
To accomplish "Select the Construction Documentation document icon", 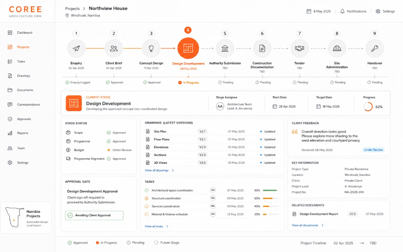I will (262, 48).
